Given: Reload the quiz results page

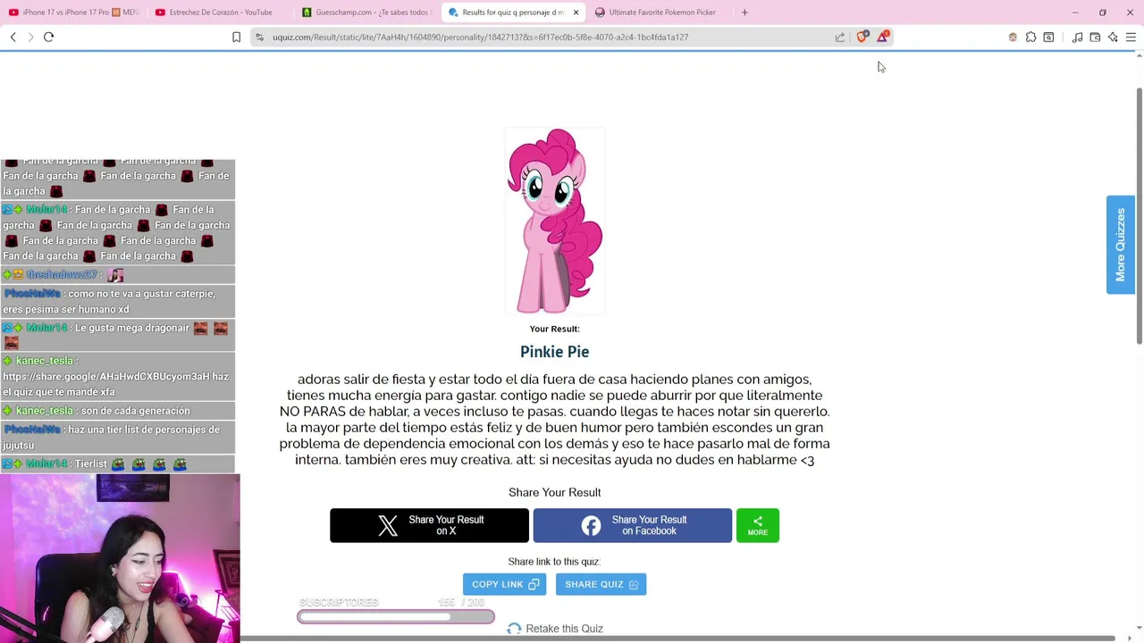Looking at the screenshot, I should pyautogui.click(x=48, y=37).
